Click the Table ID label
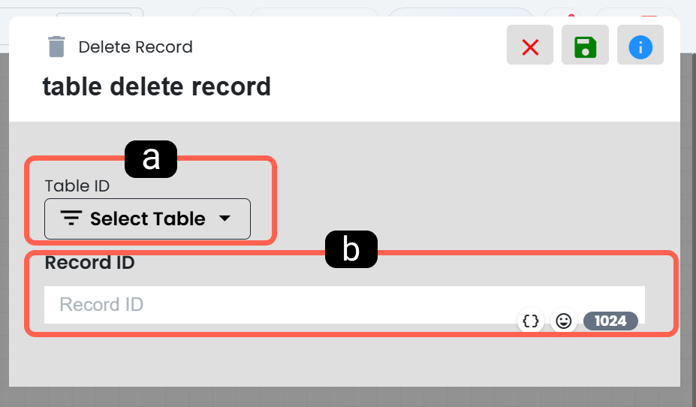 coord(77,186)
